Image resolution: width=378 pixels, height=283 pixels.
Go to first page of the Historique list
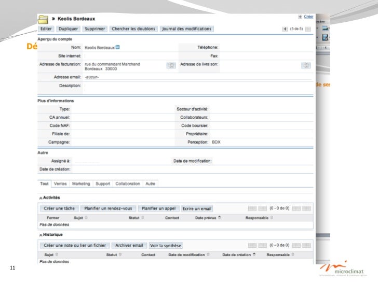tap(252, 246)
